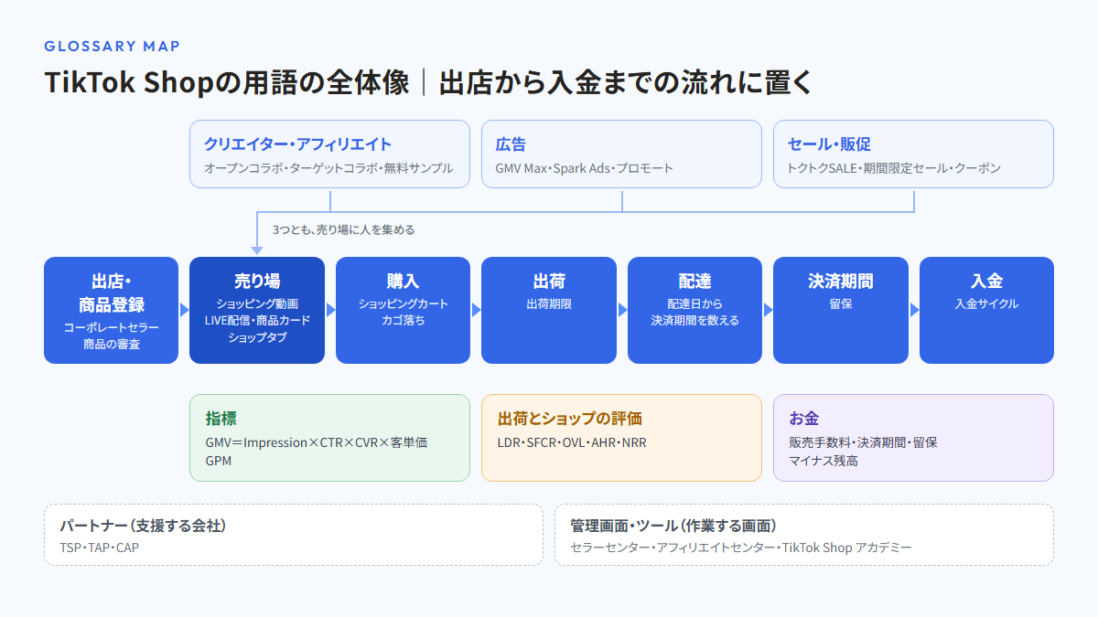Click the GLOSSARY MAP heading label
This screenshot has width=1098, height=617.
click(x=112, y=46)
